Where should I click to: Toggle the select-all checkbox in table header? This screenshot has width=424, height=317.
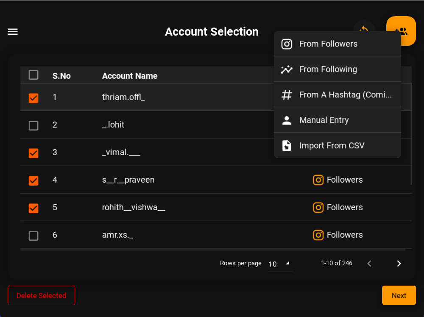(33, 75)
